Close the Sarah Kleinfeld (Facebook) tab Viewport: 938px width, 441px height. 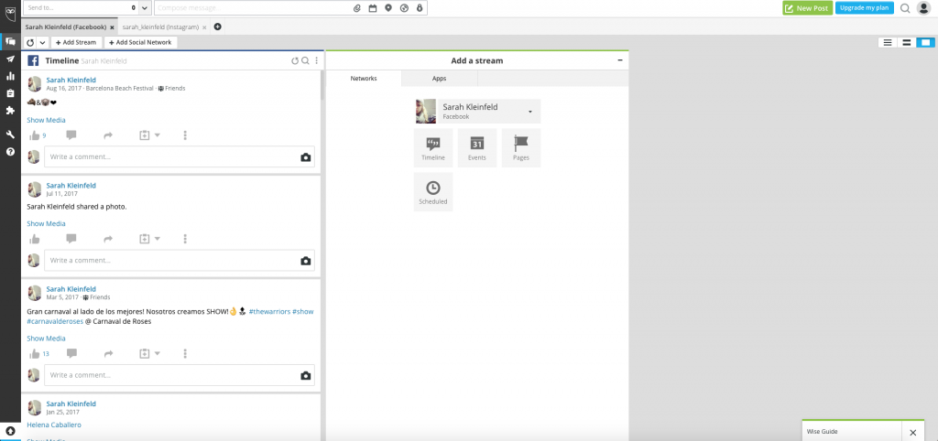(x=112, y=27)
